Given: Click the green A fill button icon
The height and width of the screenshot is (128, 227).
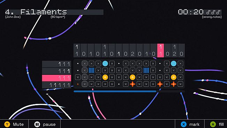Looking at the screenshot, I should coord(213,124).
